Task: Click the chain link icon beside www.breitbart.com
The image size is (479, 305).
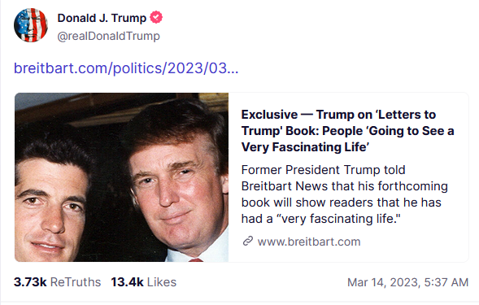Action: tap(248, 241)
